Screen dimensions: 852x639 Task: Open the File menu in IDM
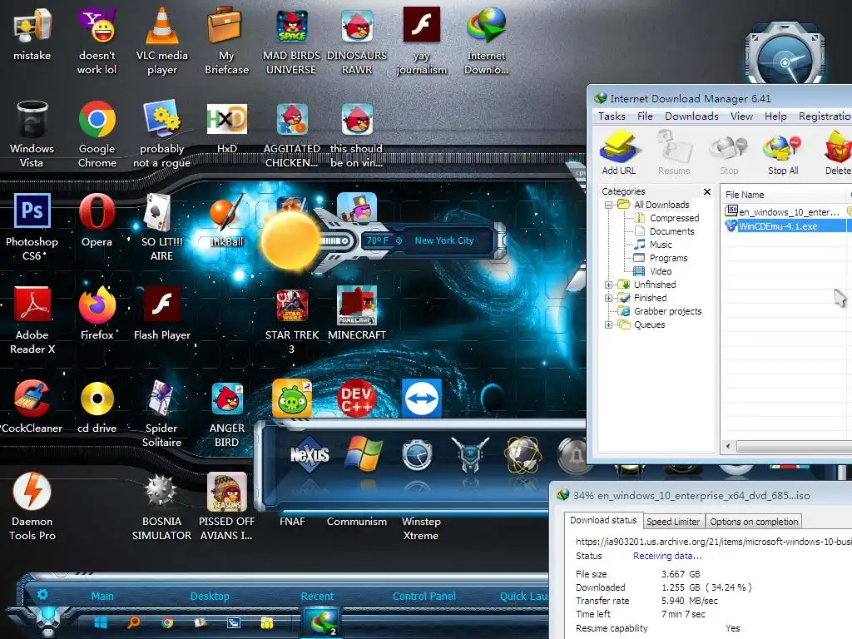coord(645,116)
